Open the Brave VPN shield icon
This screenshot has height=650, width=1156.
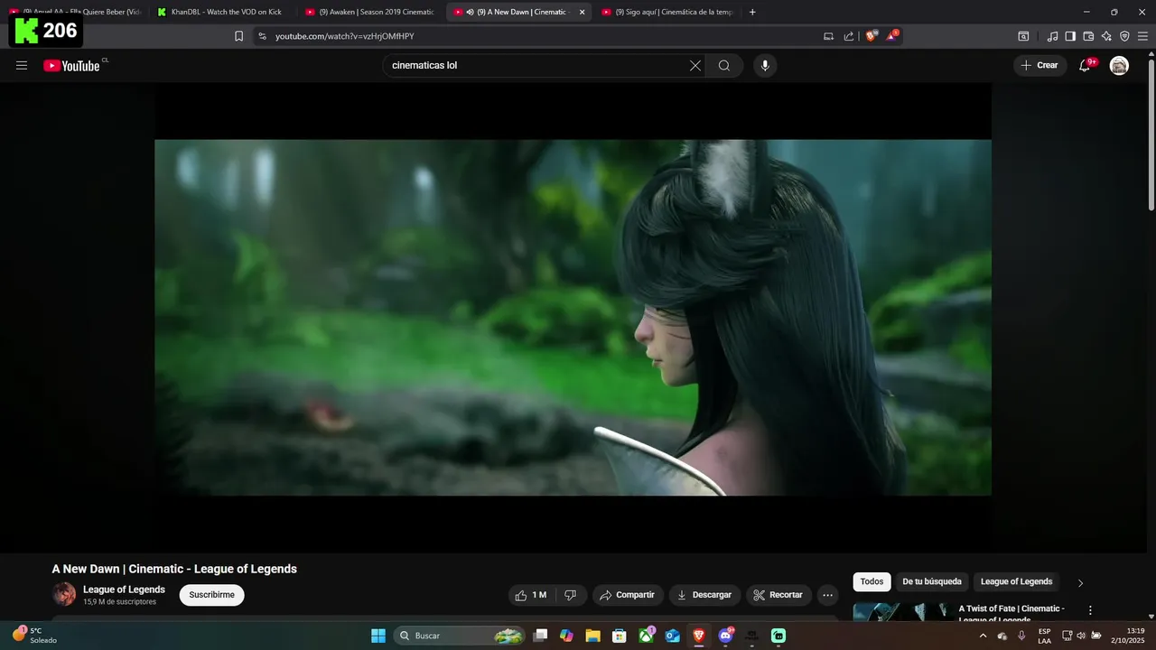tap(1124, 36)
